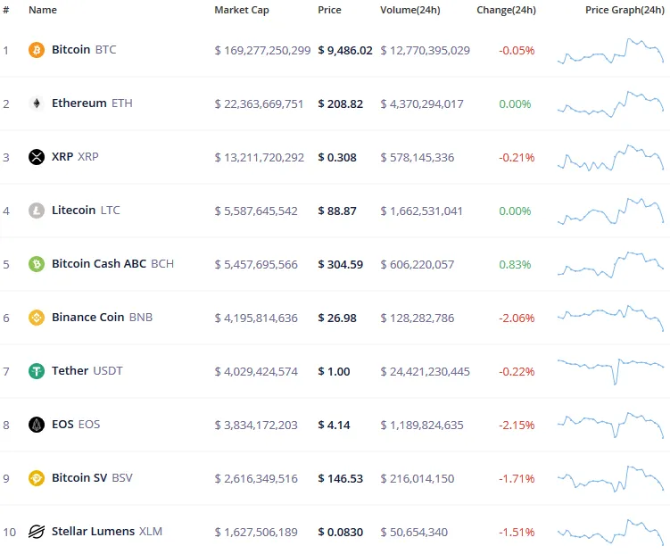Screen dimensions: 670x554
Task: Click the Bitcoin SV yellow logo icon
Action: tap(37, 478)
